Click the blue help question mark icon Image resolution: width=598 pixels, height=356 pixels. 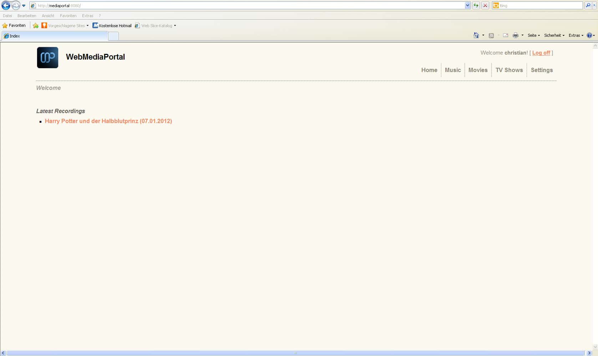pyautogui.click(x=589, y=35)
